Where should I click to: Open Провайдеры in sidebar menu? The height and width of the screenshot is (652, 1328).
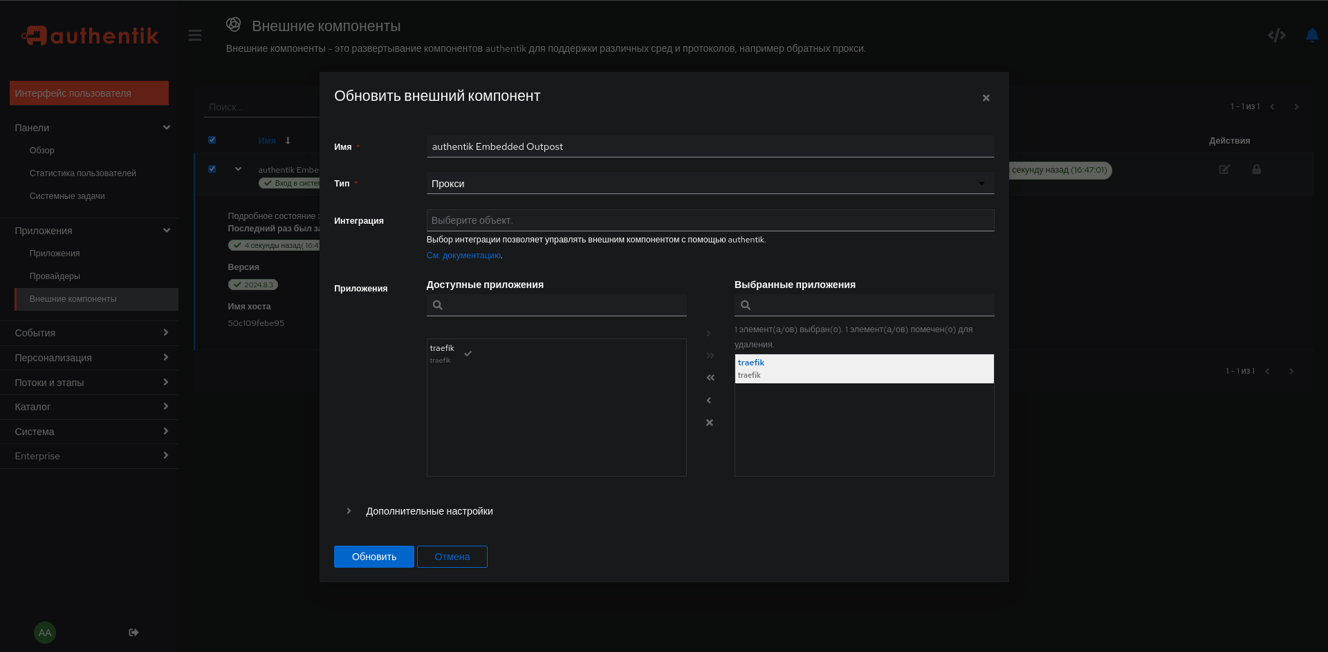(x=55, y=276)
